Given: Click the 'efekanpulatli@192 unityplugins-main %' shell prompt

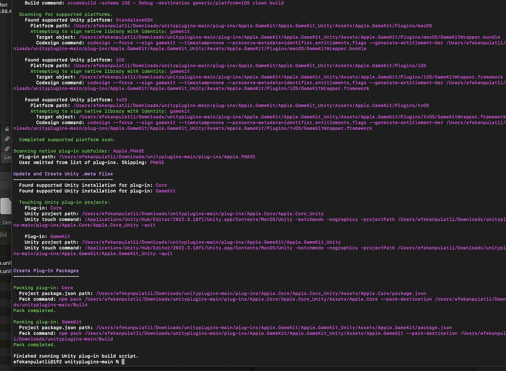Looking at the screenshot, I should pyautogui.click(x=66, y=362).
